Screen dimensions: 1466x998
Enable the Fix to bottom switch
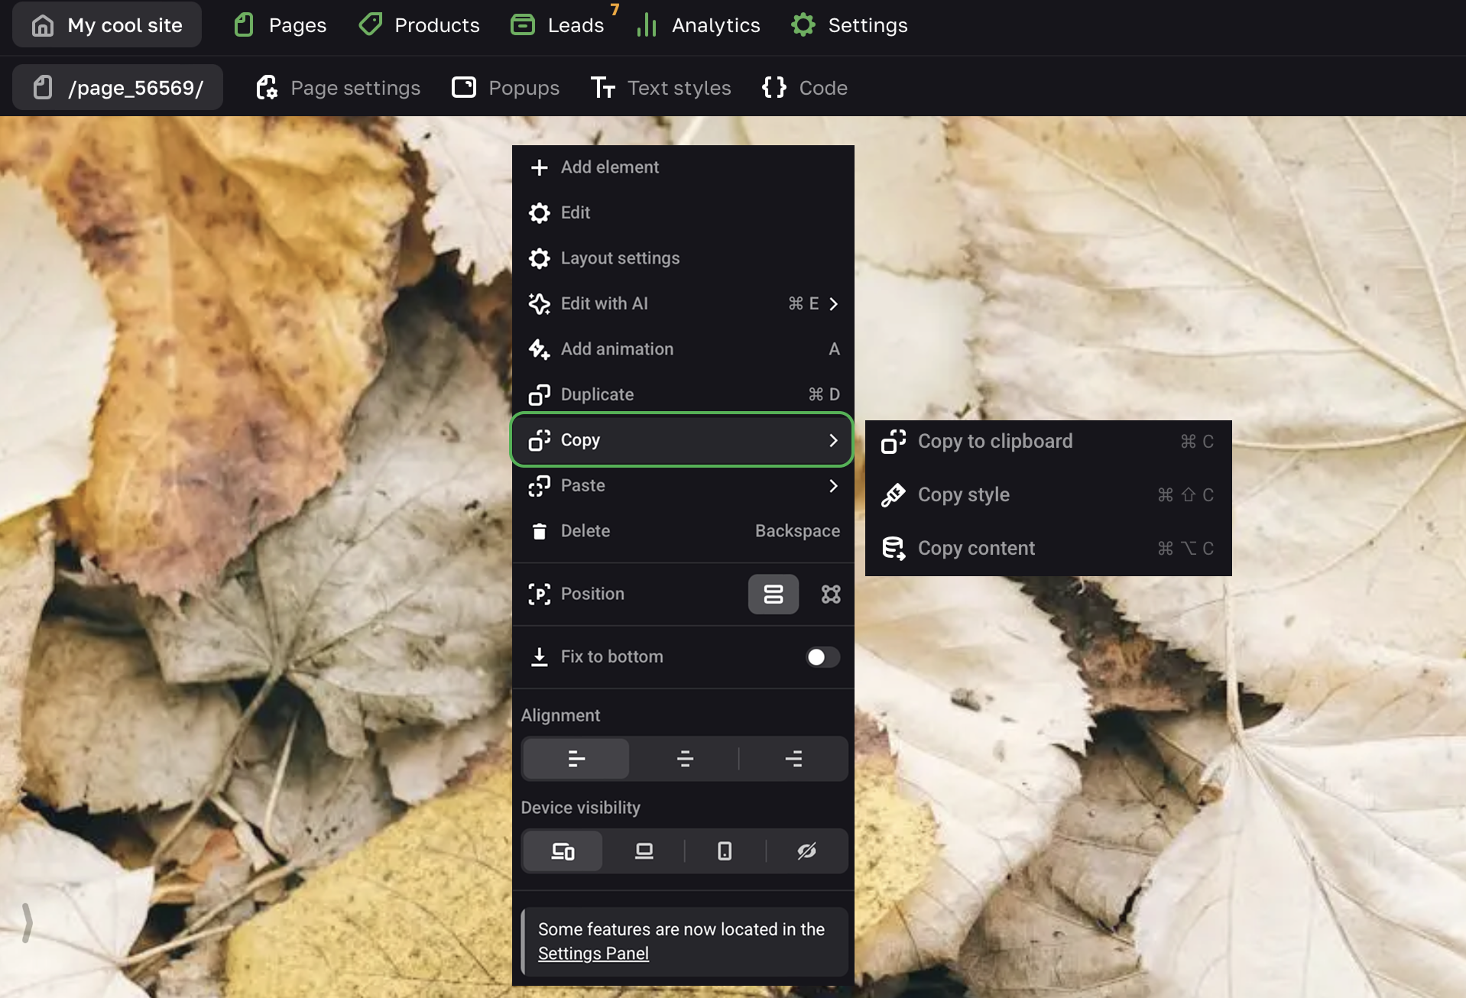[x=822, y=657]
